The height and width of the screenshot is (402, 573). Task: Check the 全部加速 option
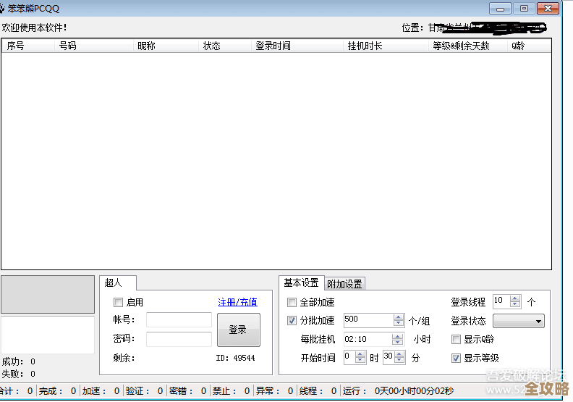[x=292, y=302]
